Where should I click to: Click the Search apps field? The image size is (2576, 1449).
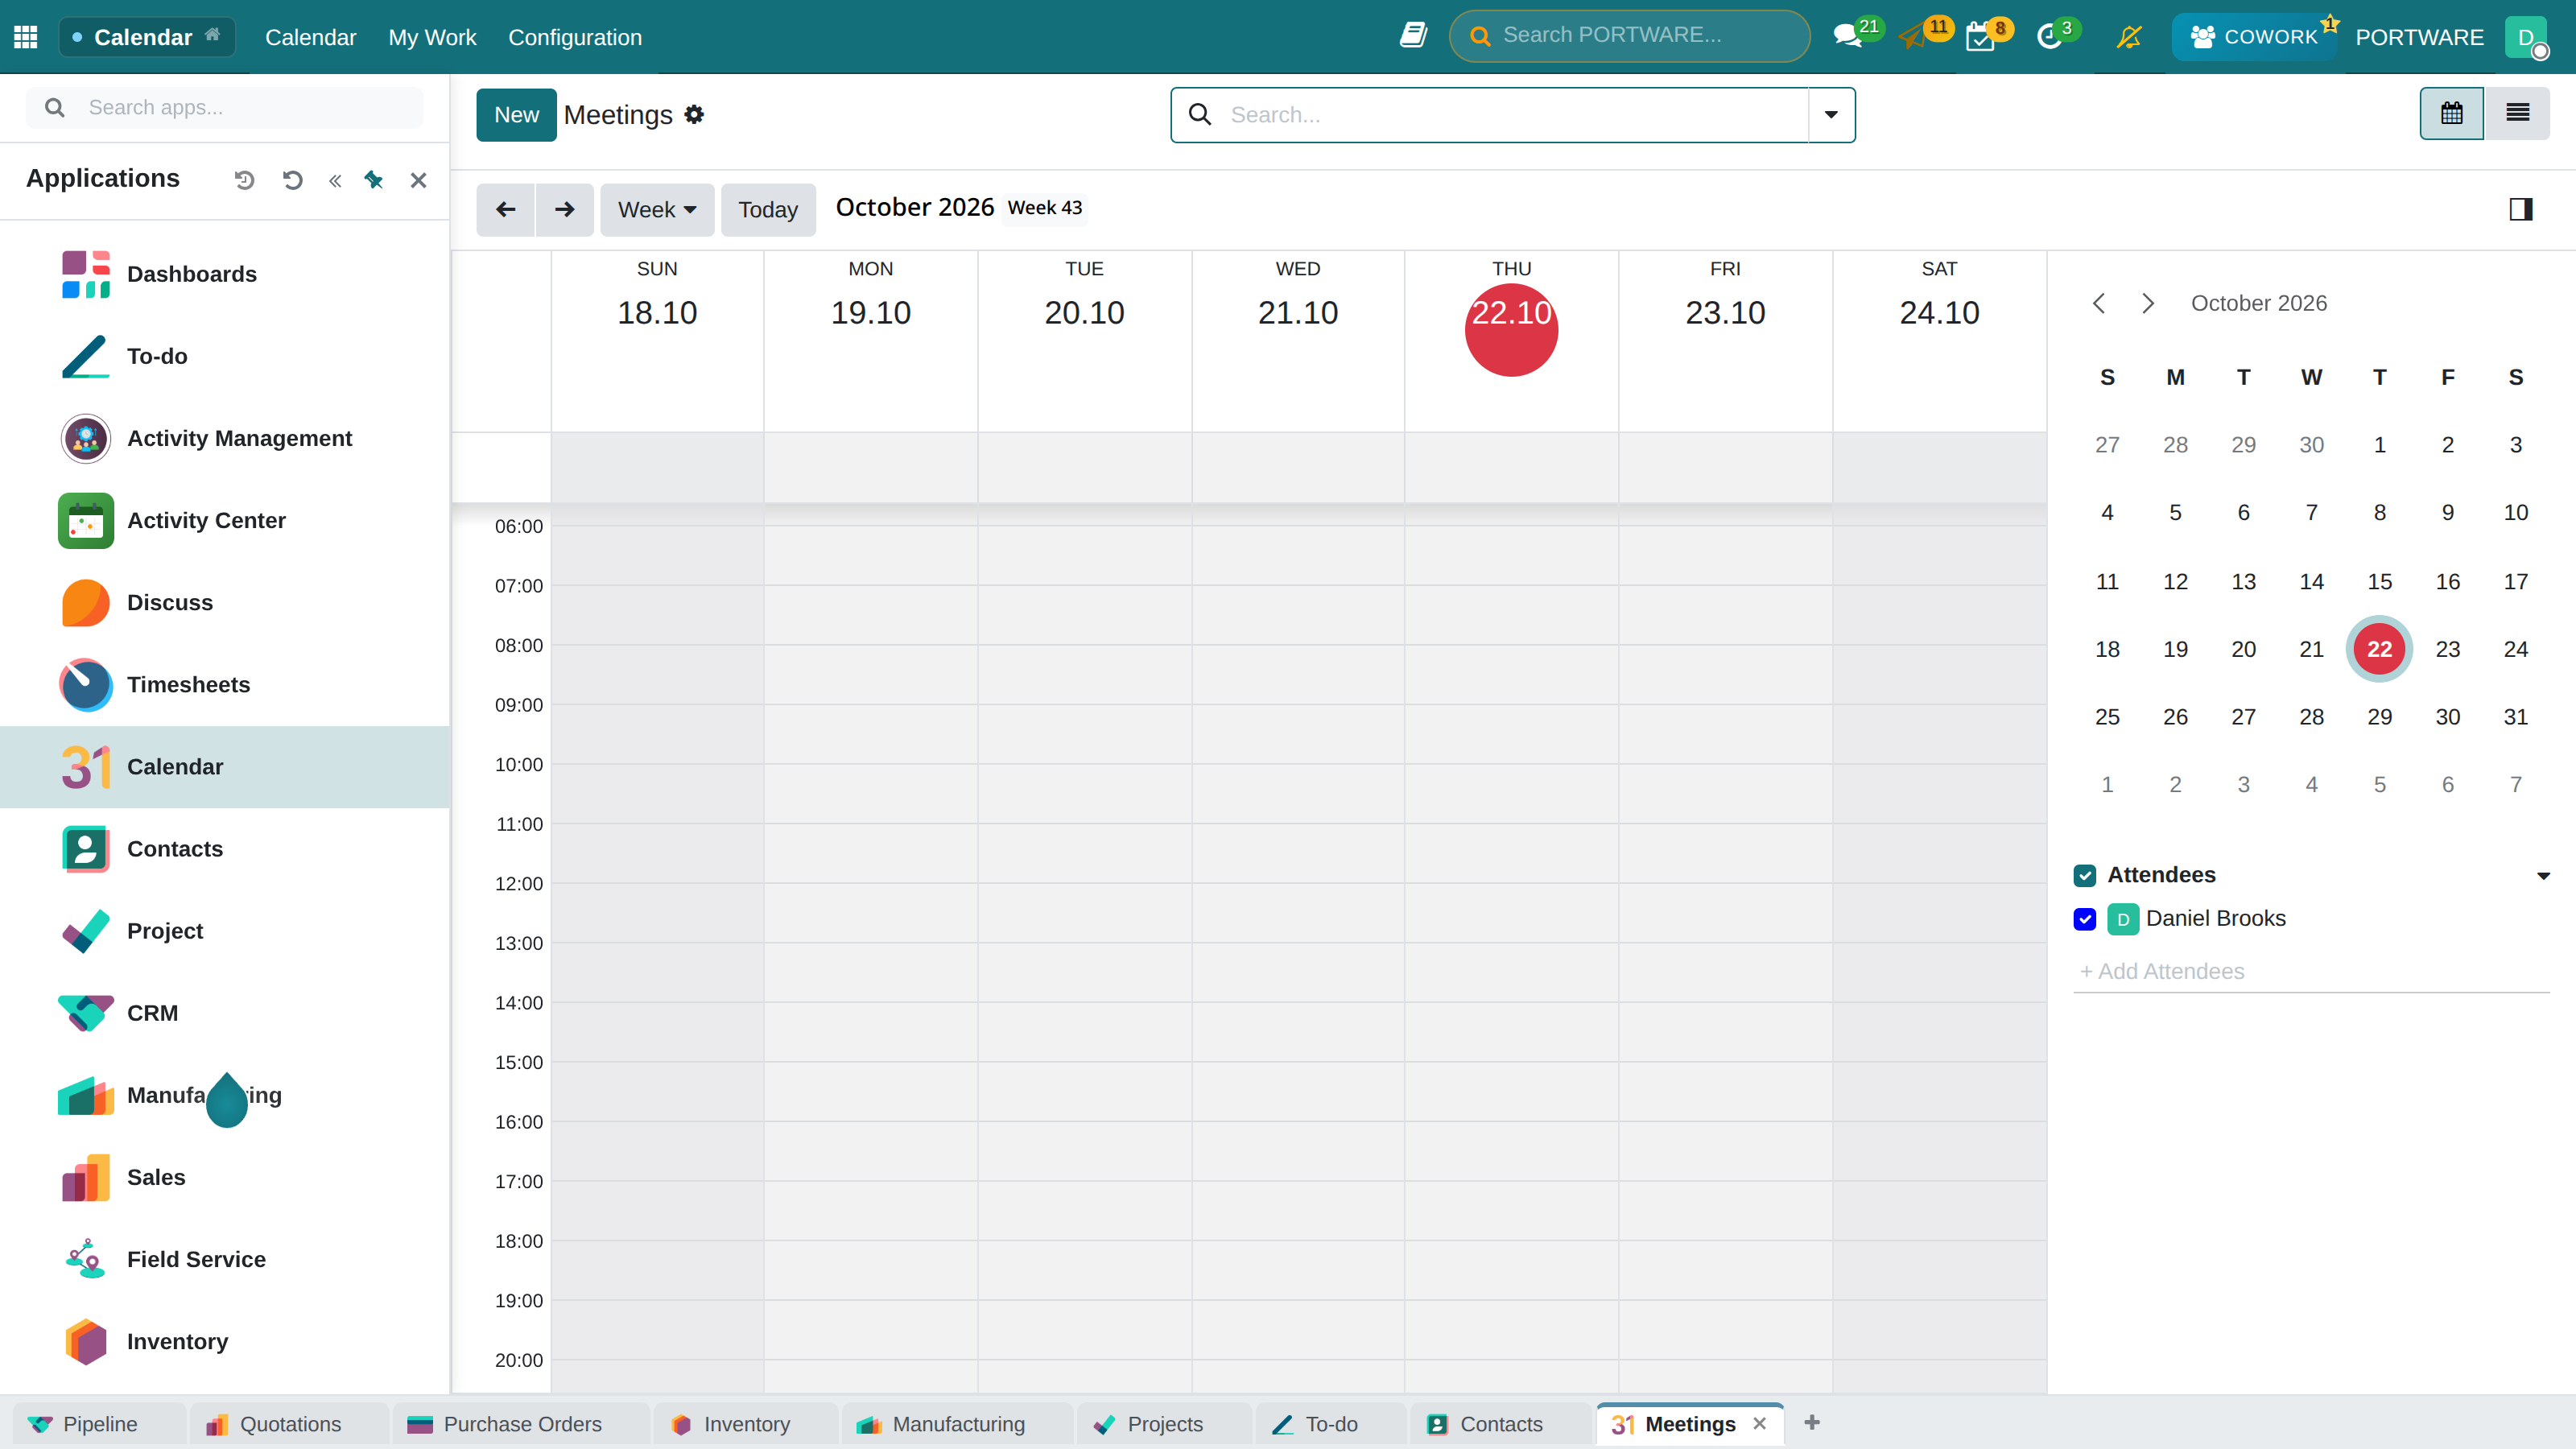click(225, 107)
